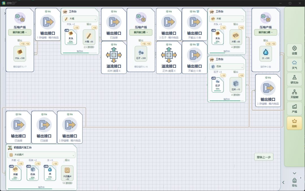Click the 水 ×396 output item

(265, 54)
